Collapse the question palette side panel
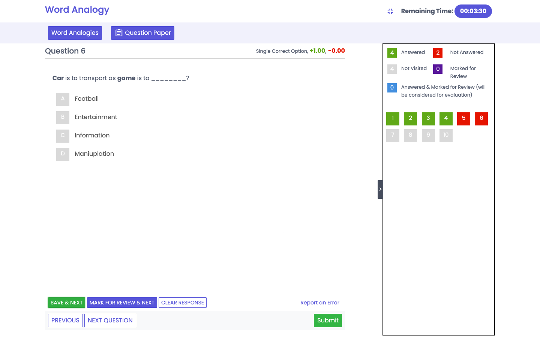The height and width of the screenshot is (337, 540). (x=380, y=189)
